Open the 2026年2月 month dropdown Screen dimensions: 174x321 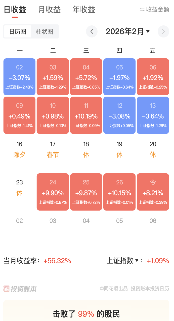coord(128,32)
